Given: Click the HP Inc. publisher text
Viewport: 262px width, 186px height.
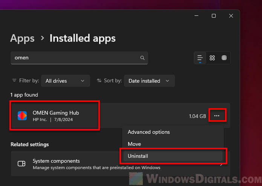Looking at the screenshot, I should [40, 120].
